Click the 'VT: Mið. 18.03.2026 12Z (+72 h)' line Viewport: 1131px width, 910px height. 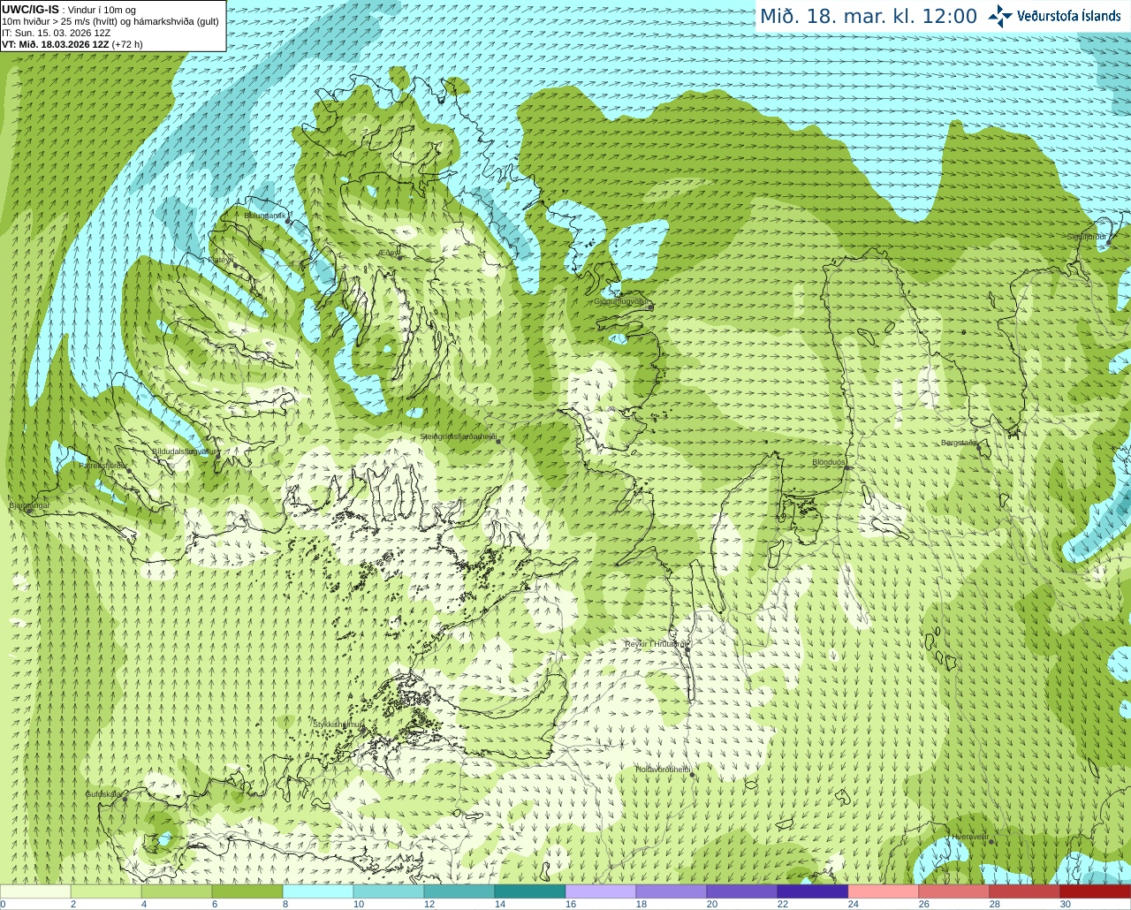(72, 44)
